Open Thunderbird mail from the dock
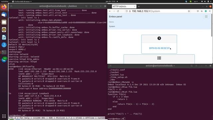The height and width of the screenshot is (120, 213). pyautogui.click(x=4, y=15)
